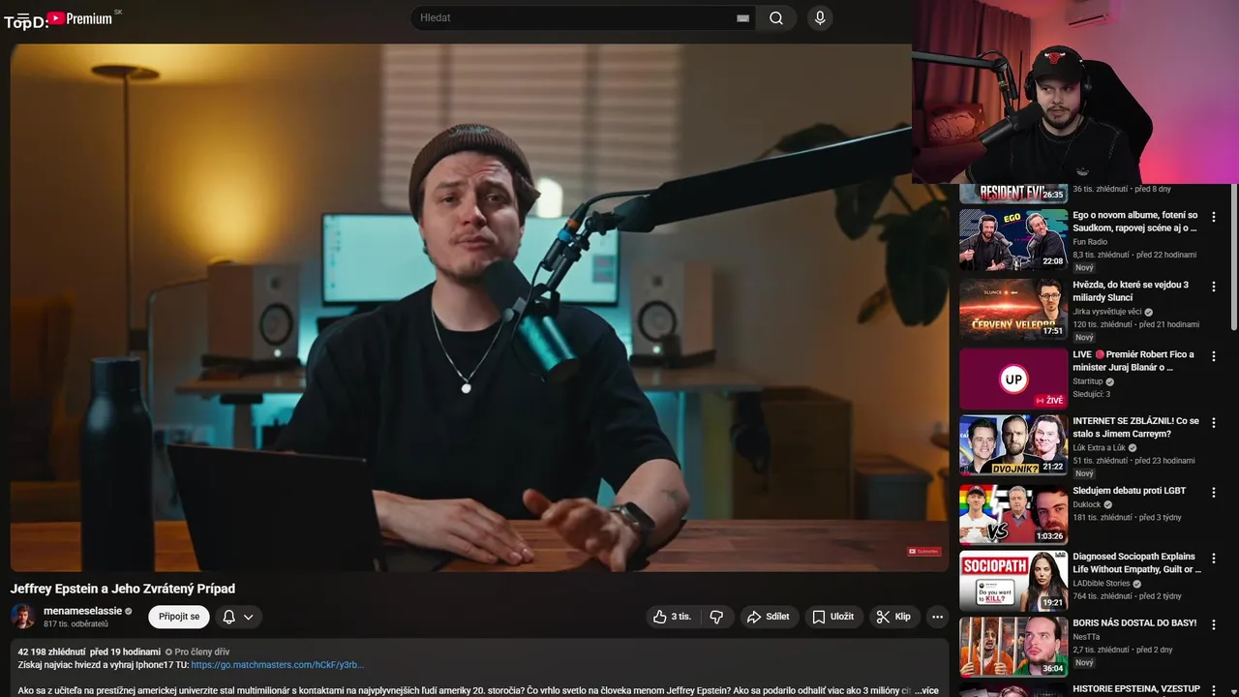Open menameselassie channel avatar
This screenshot has width=1239, height=697.
23,617
